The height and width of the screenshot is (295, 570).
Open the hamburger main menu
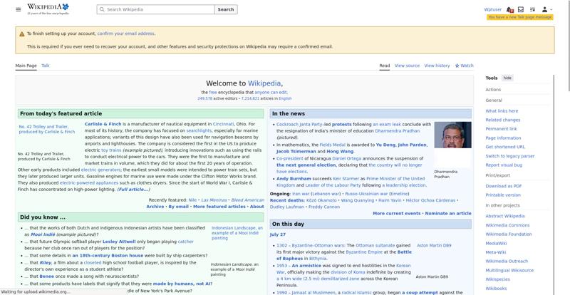pyautogui.click(x=19, y=9)
